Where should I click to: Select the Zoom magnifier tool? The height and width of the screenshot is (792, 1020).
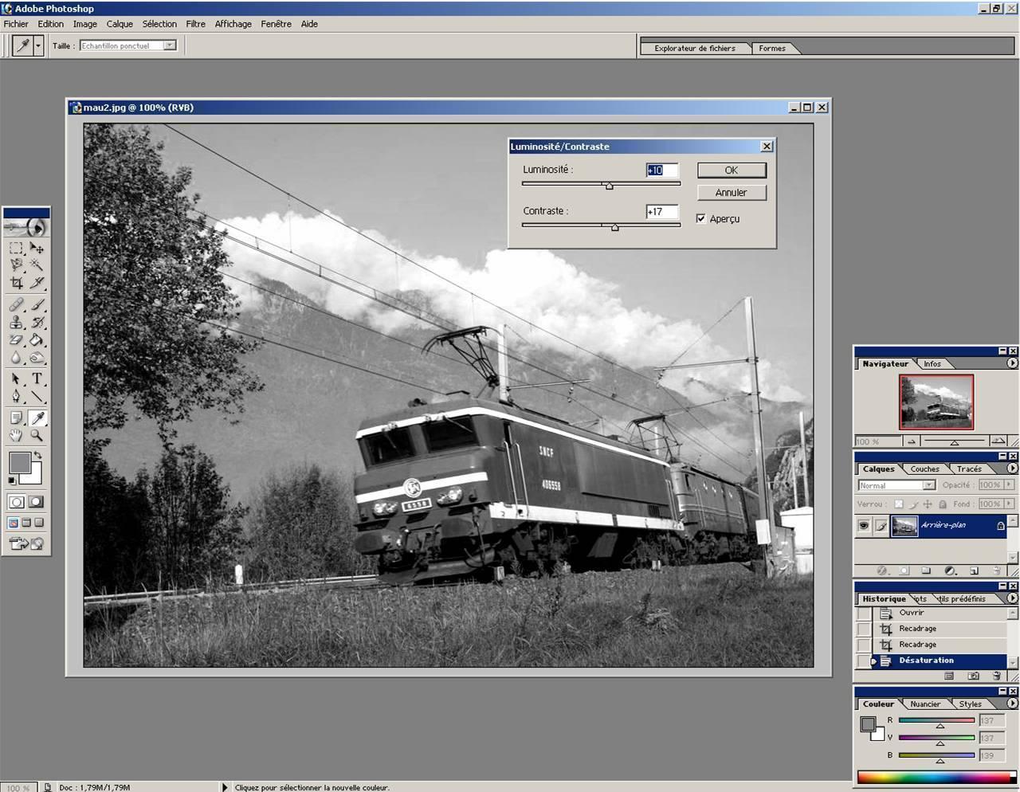[x=37, y=436]
